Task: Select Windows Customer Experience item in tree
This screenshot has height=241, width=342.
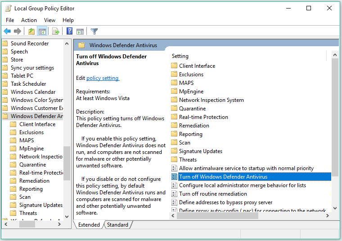Action: 36,108
